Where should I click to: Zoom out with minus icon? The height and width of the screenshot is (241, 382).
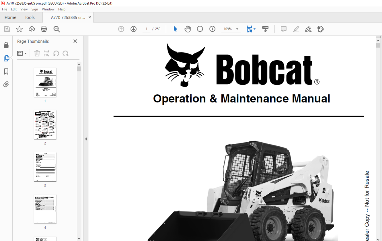point(200,29)
